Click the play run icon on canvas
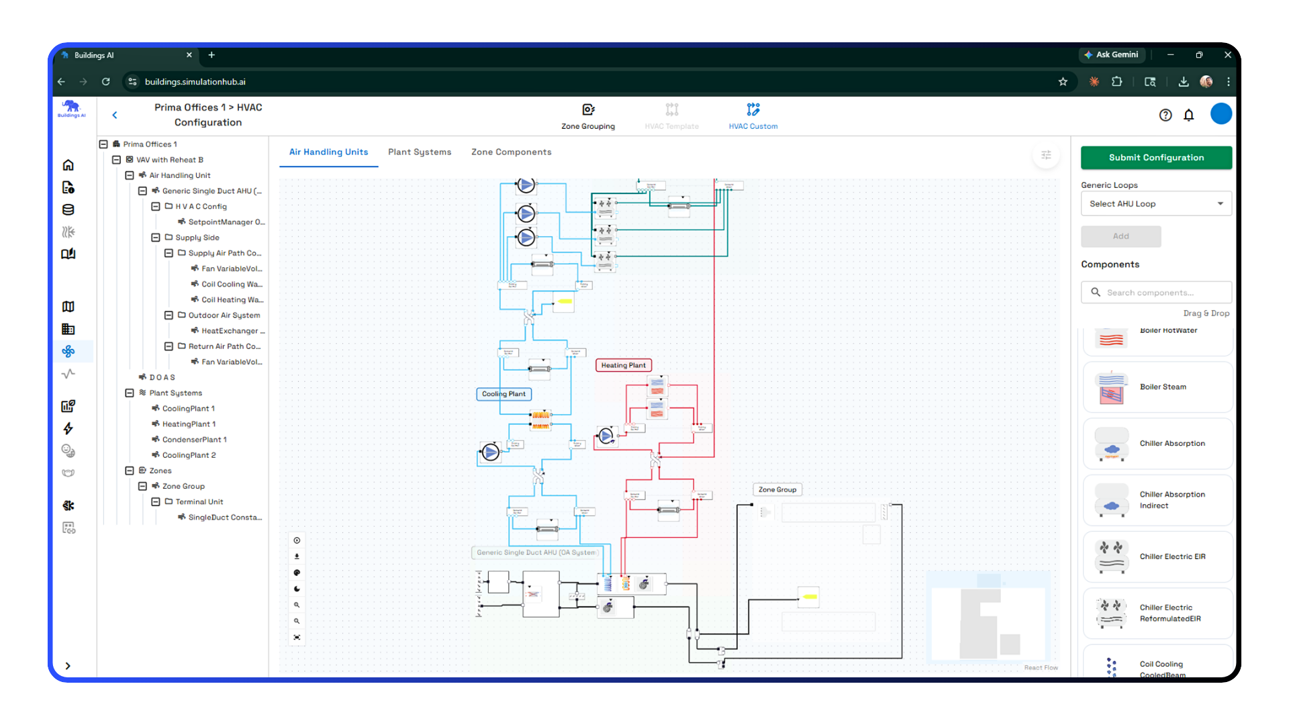Viewport: 1289px width, 725px height. point(297,540)
